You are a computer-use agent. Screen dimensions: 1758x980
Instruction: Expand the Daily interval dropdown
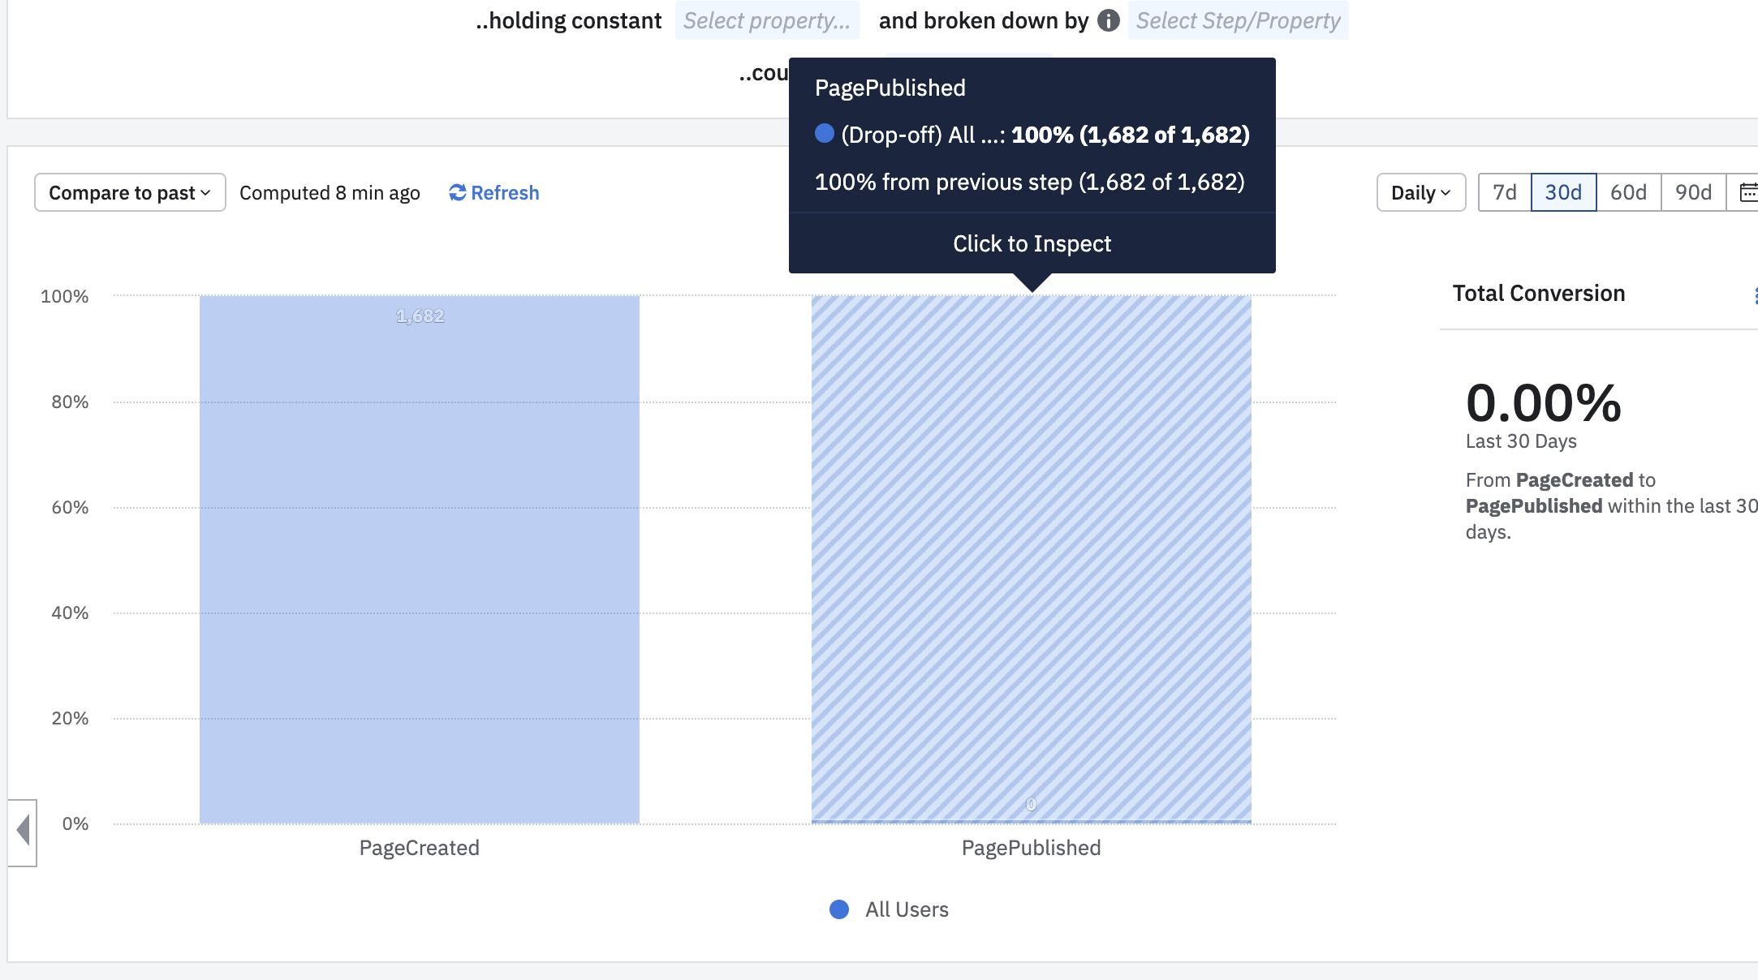1420,192
